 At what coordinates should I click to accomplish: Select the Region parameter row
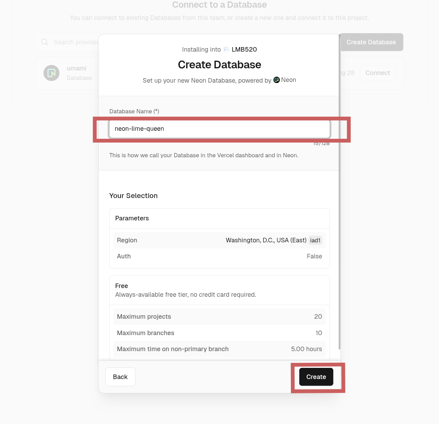click(219, 240)
